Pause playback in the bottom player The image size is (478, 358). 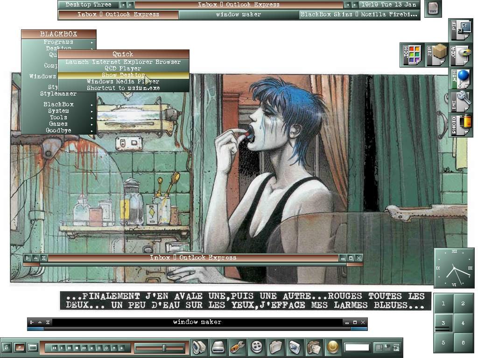pyautogui.click(x=69, y=348)
